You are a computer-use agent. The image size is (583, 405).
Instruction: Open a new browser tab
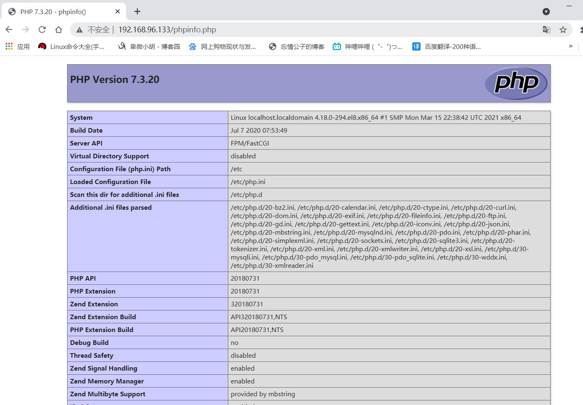tap(137, 12)
